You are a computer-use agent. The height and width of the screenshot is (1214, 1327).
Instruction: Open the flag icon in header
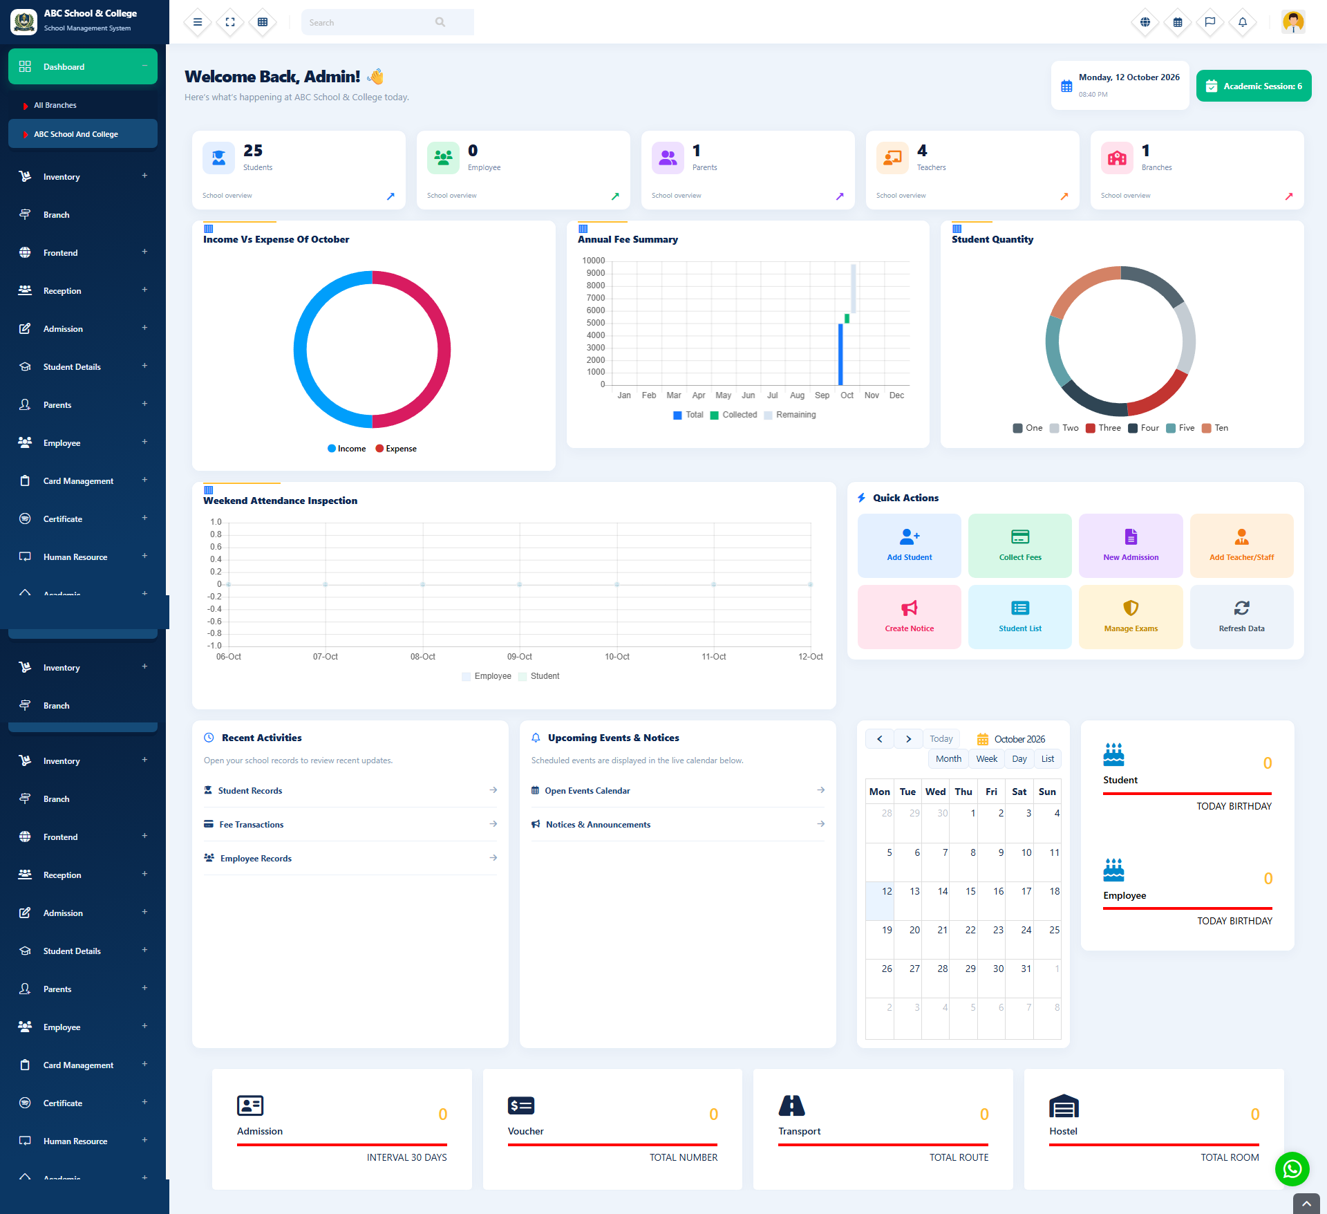click(1210, 22)
